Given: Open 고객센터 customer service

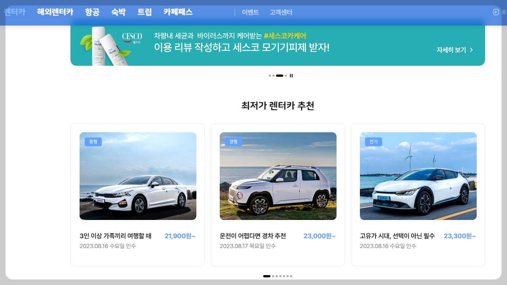Looking at the screenshot, I should point(281,12).
